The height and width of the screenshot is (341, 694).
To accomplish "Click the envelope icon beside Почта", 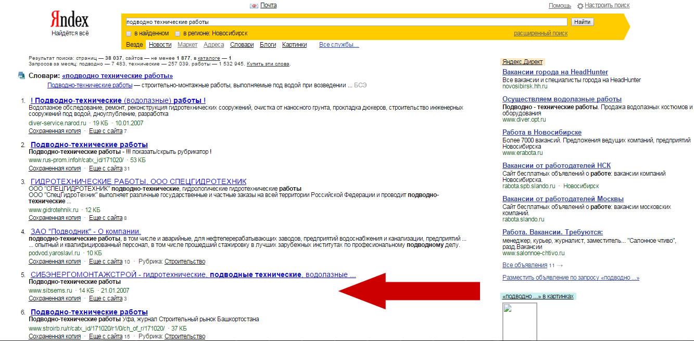I will [254, 6].
